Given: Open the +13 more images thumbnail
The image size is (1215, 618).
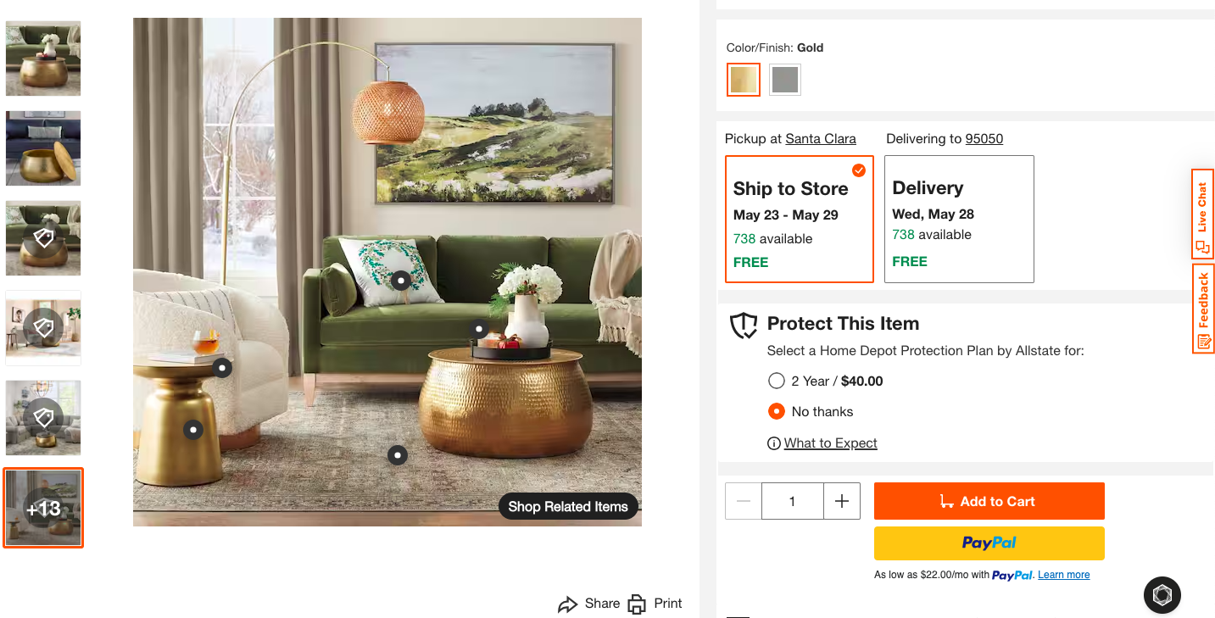Looking at the screenshot, I should click(x=43, y=508).
